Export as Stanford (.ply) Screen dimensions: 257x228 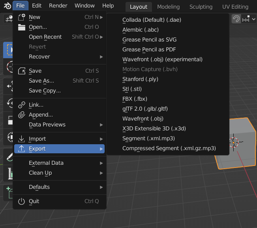(168, 79)
